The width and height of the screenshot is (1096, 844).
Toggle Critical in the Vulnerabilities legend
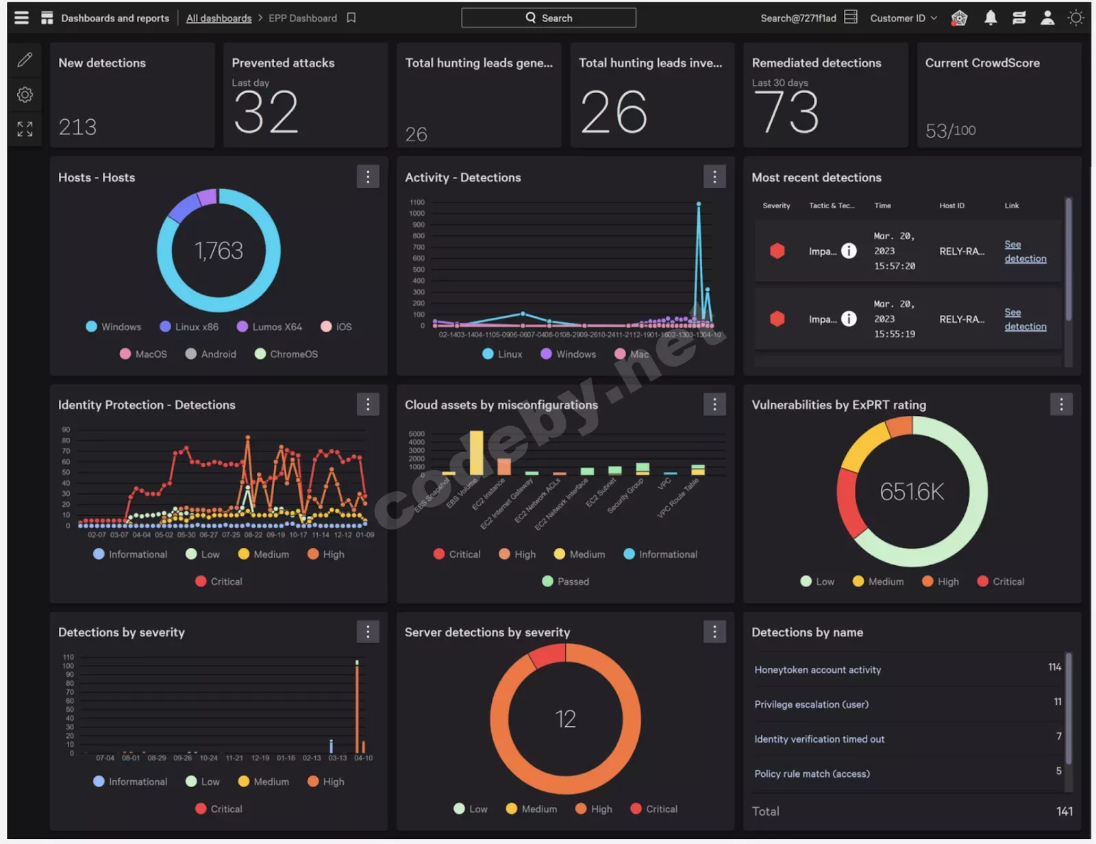click(1001, 581)
